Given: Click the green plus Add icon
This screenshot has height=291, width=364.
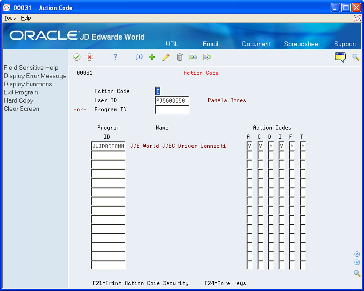Looking at the screenshot, I should (152, 57).
